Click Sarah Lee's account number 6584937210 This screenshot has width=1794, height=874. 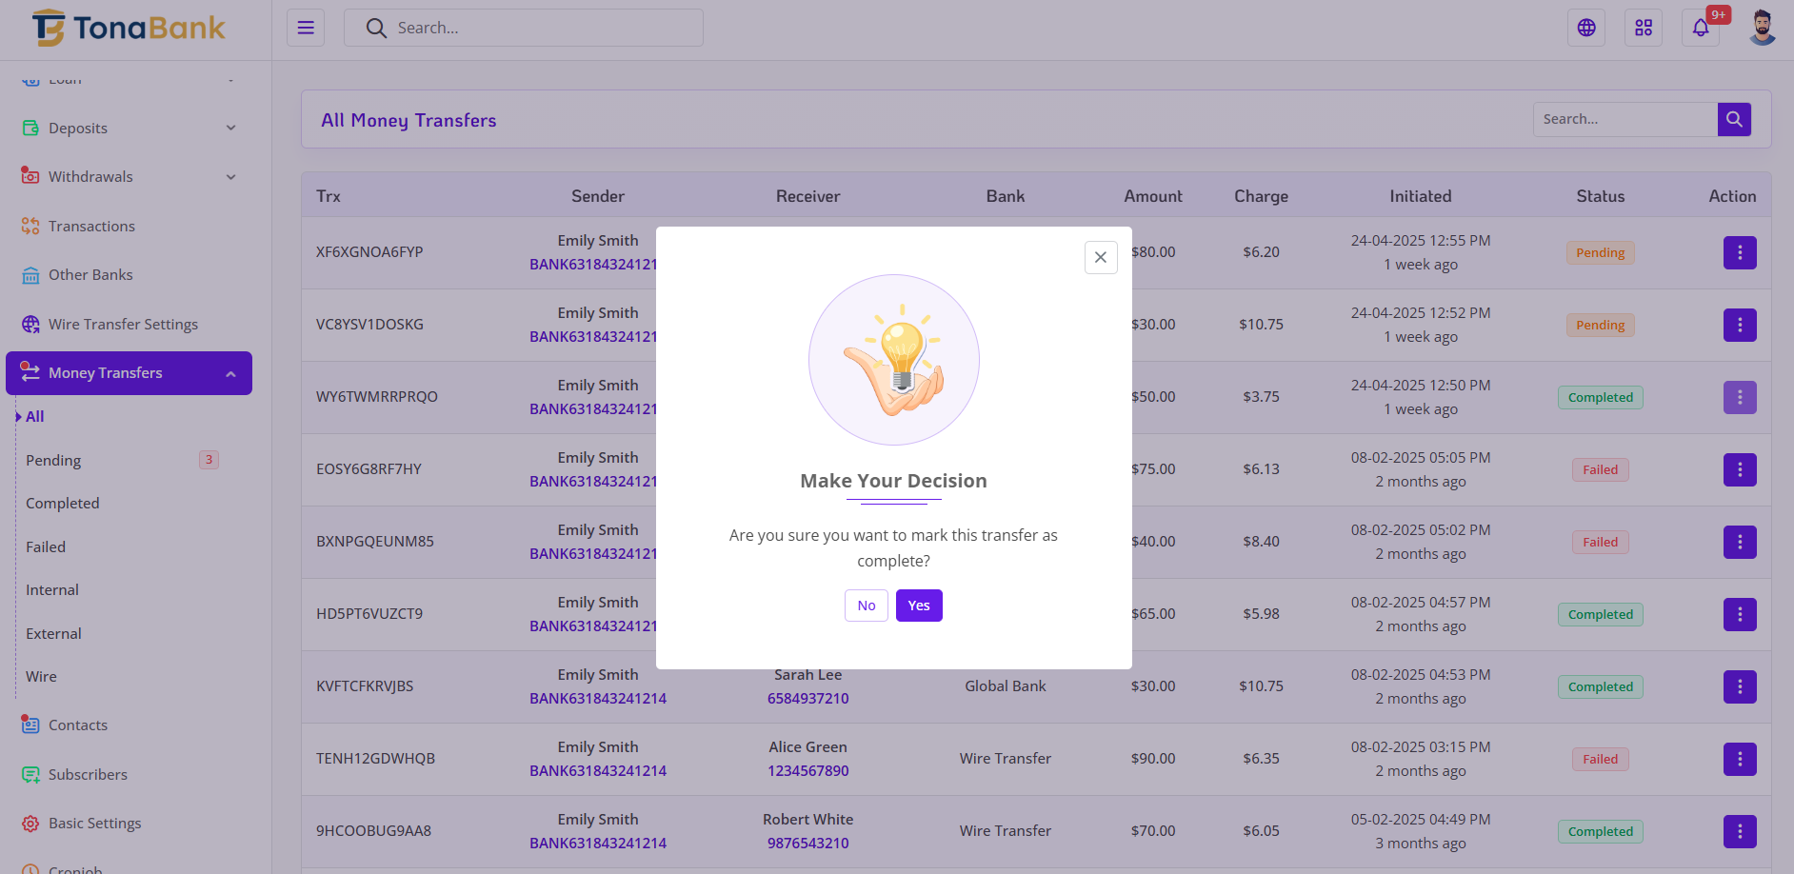pos(807,698)
